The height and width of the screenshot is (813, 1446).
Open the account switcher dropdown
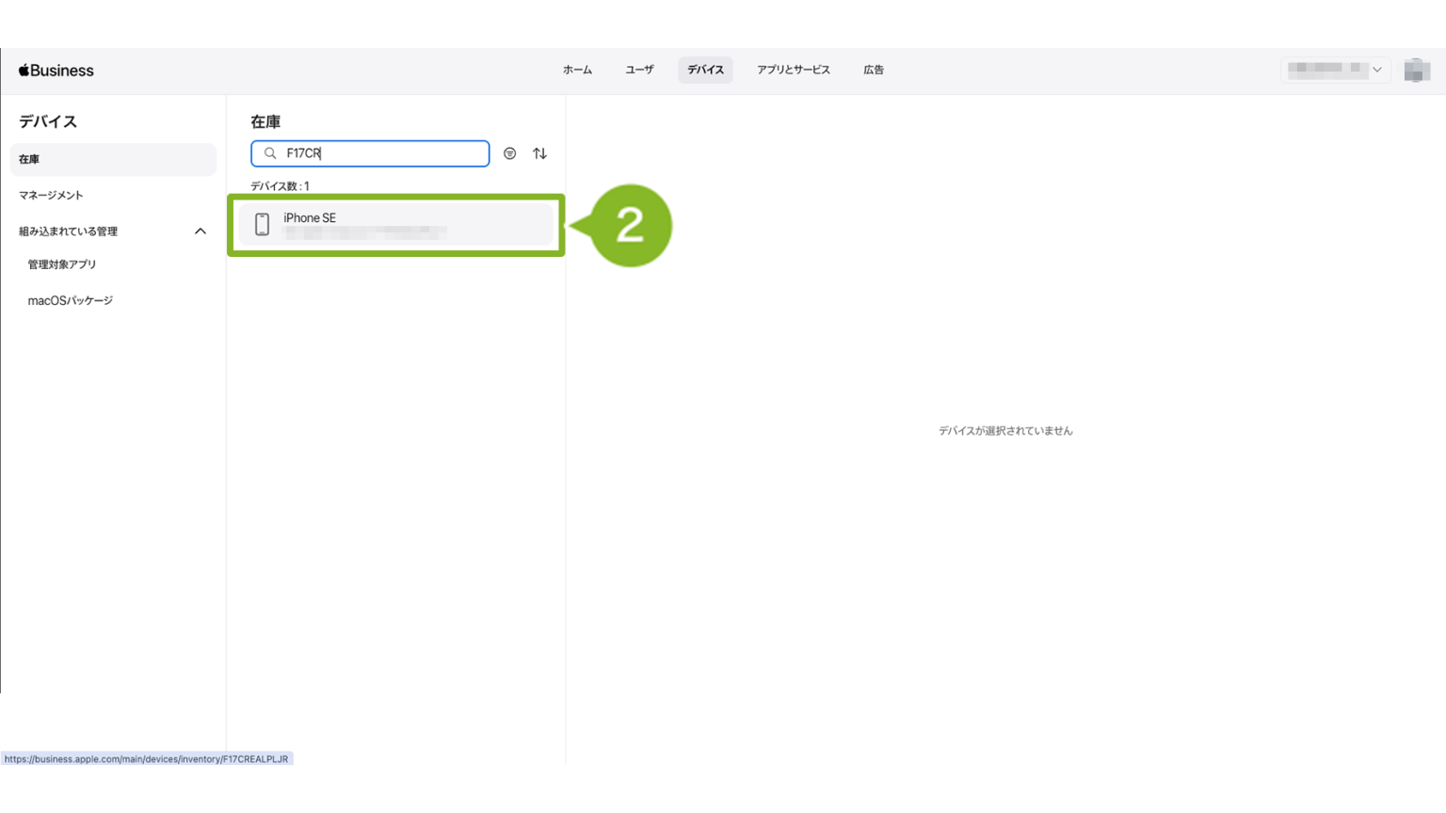pyautogui.click(x=1335, y=70)
